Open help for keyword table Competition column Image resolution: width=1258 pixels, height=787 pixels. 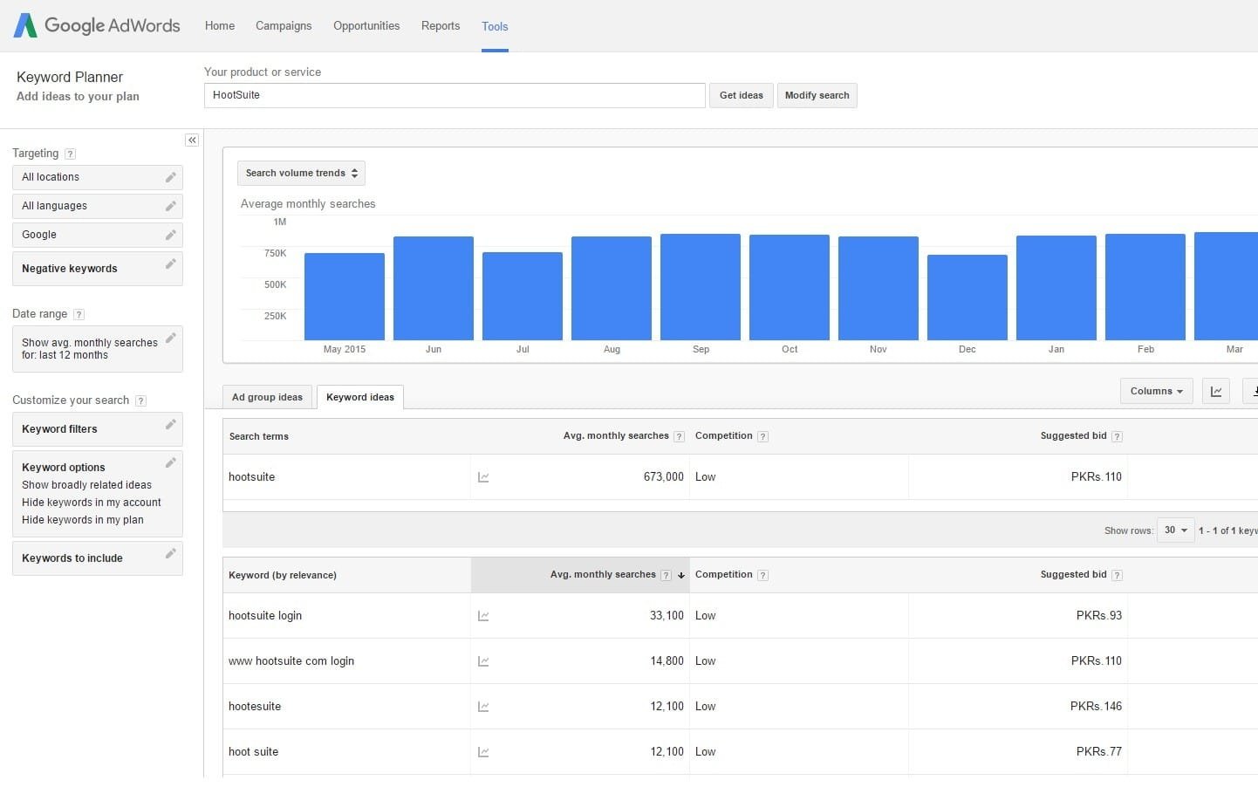tap(762, 575)
